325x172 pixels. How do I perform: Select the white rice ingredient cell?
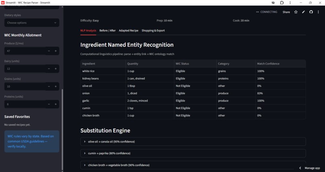tap(103, 71)
